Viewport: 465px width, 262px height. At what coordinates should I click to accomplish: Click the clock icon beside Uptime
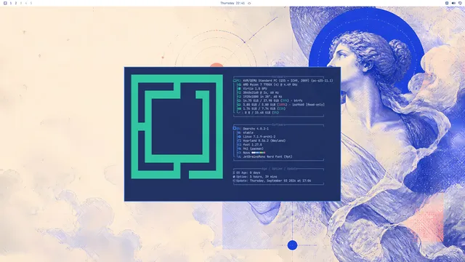click(x=234, y=176)
